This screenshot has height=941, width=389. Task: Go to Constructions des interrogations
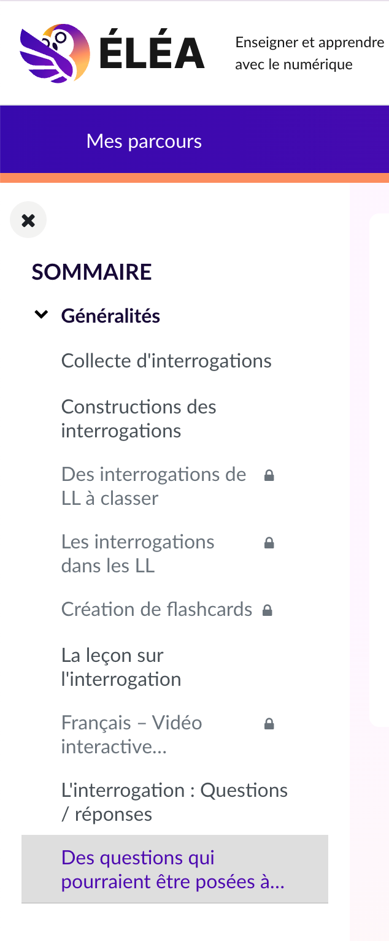(139, 418)
